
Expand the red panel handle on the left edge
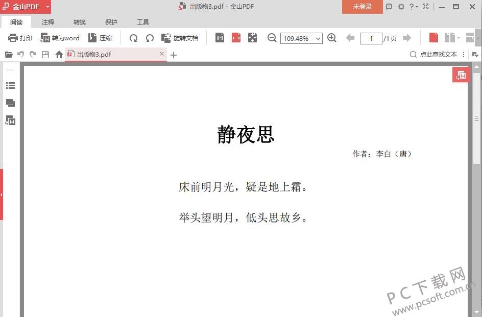(2, 194)
